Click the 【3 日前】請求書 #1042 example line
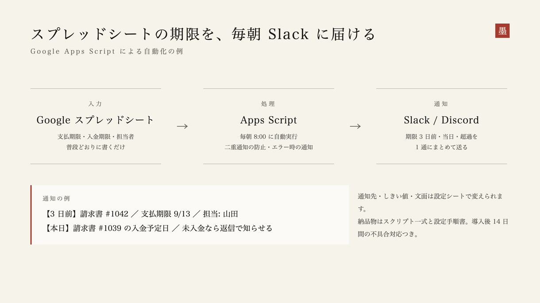Screen dimensions: 540x303 [141, 214]
